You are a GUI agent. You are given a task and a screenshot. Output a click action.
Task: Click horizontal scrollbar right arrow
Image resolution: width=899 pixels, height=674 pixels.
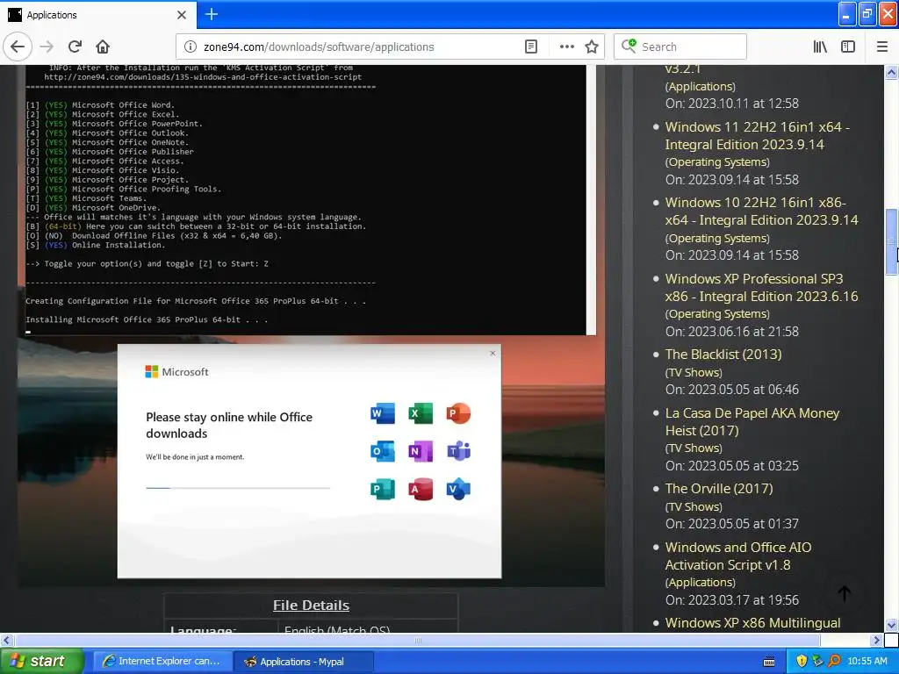876,640
